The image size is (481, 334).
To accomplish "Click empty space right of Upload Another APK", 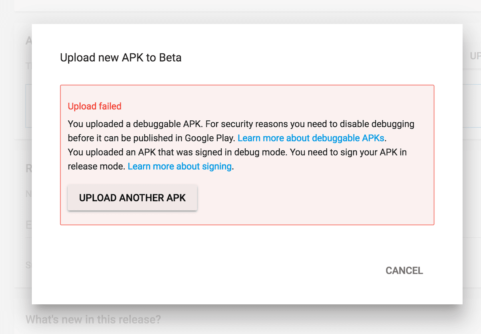I will (x=313, y=198).
